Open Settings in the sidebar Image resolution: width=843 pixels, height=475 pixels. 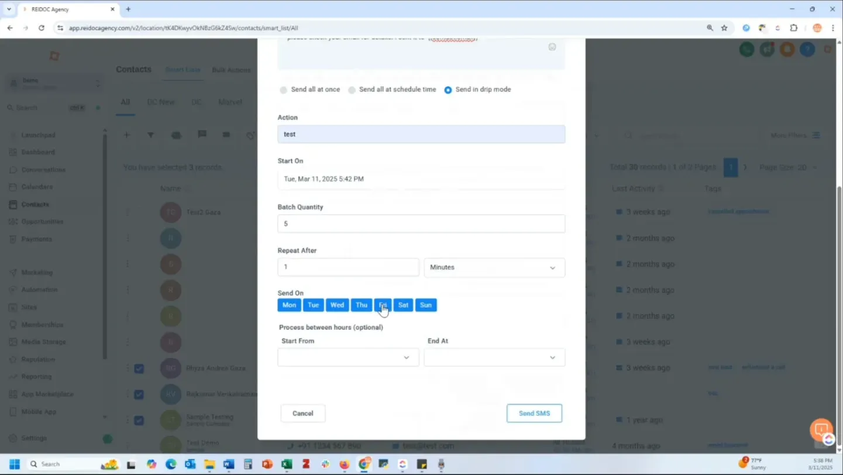pos(34,438)
